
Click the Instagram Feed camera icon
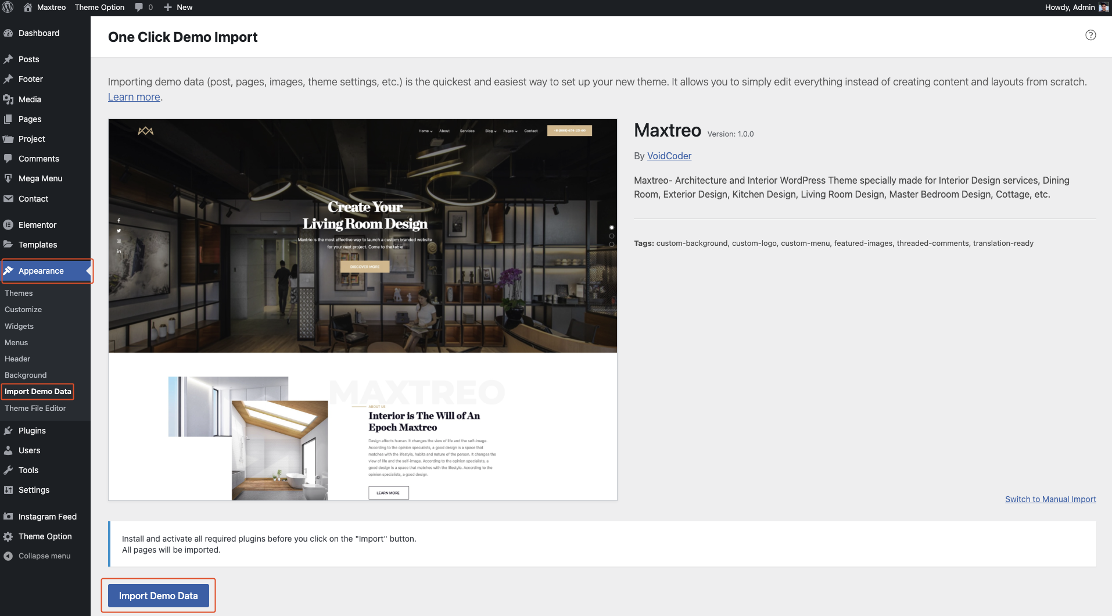click(8, 517)
